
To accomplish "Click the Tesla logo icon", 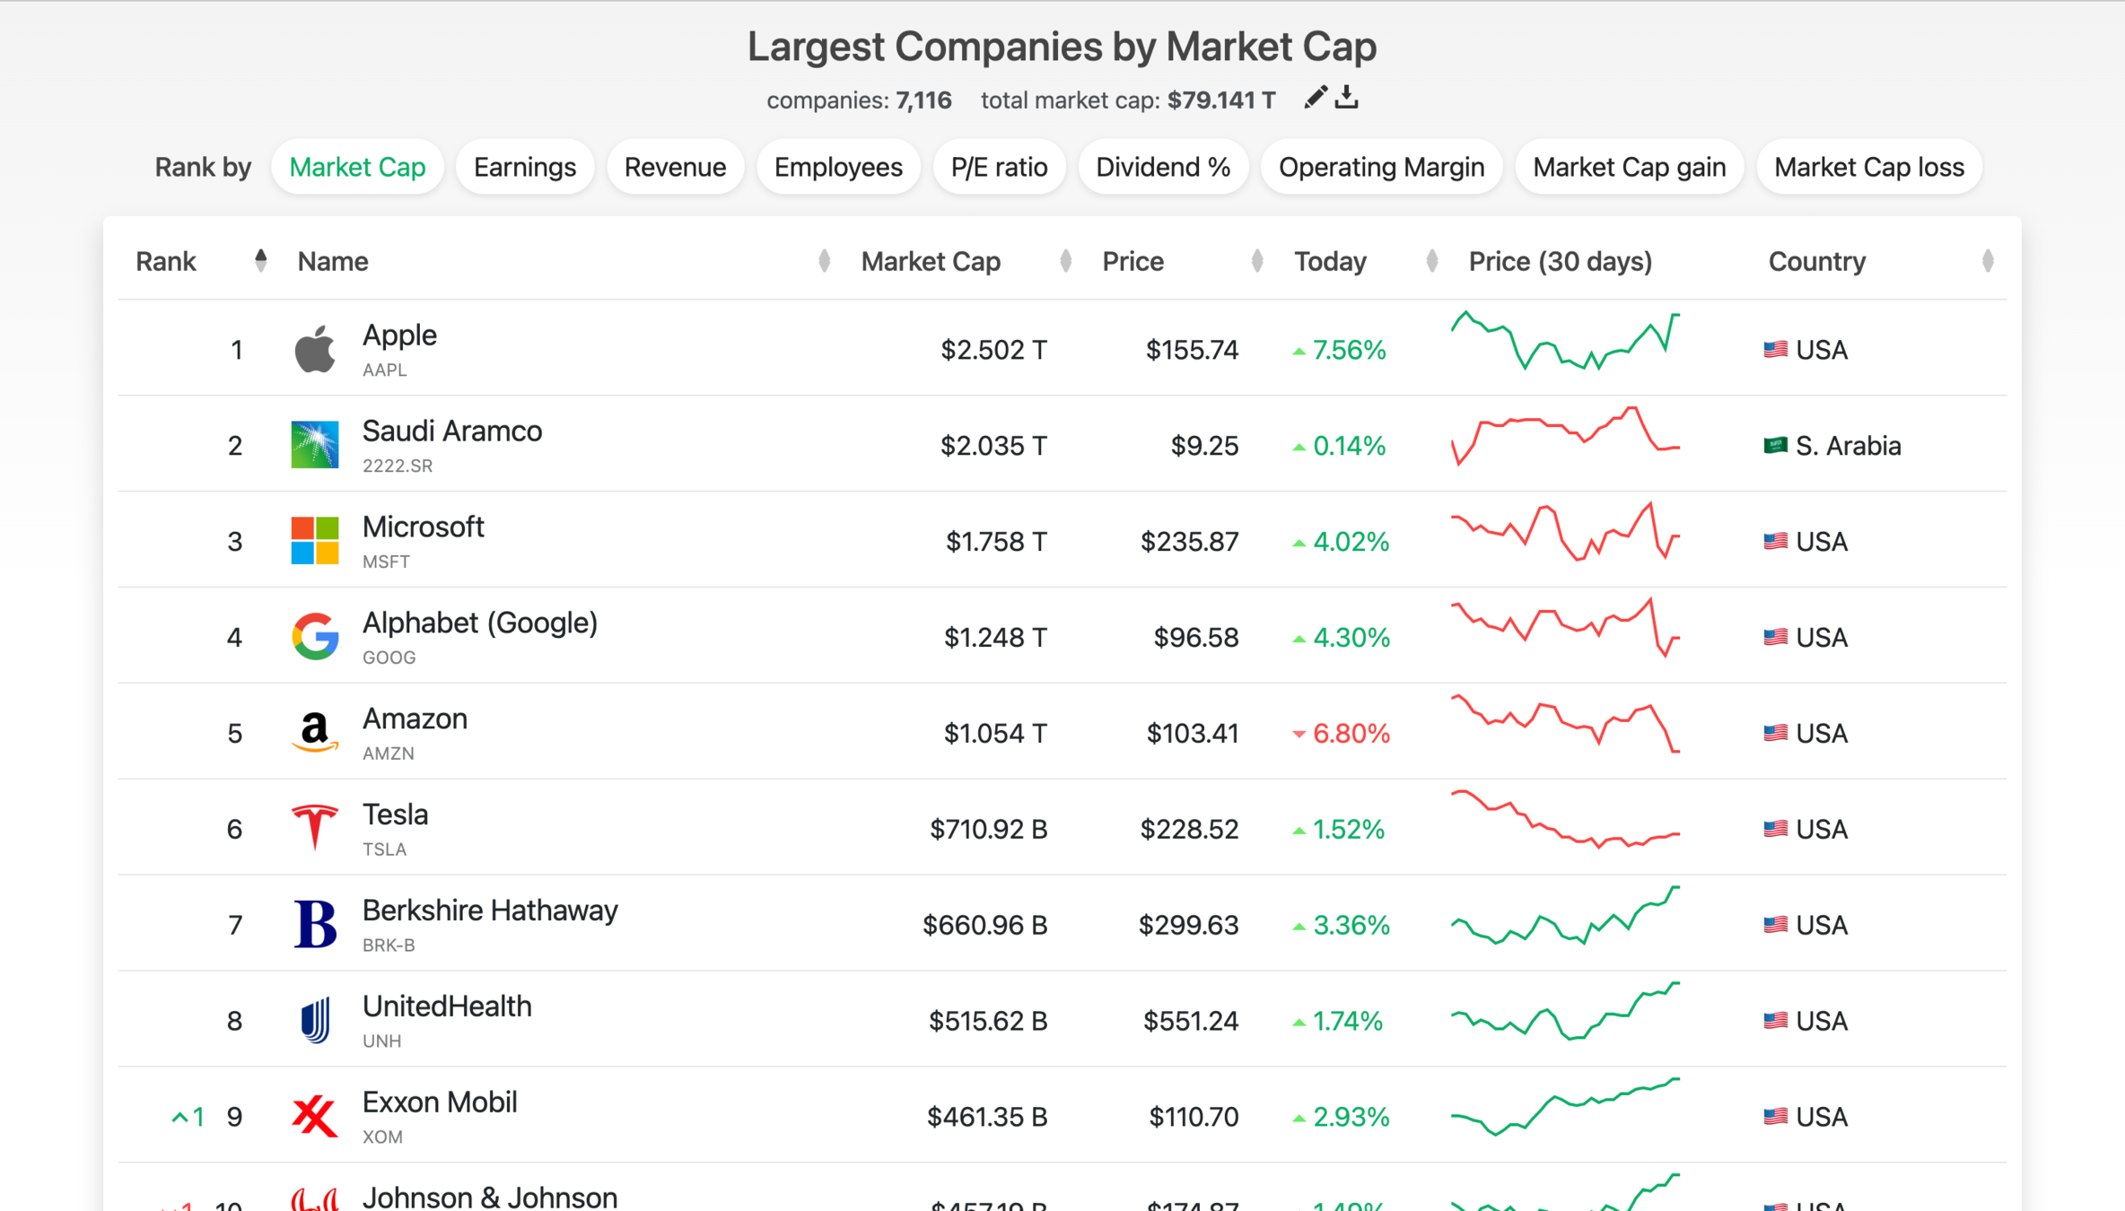I will coord(314,827).
